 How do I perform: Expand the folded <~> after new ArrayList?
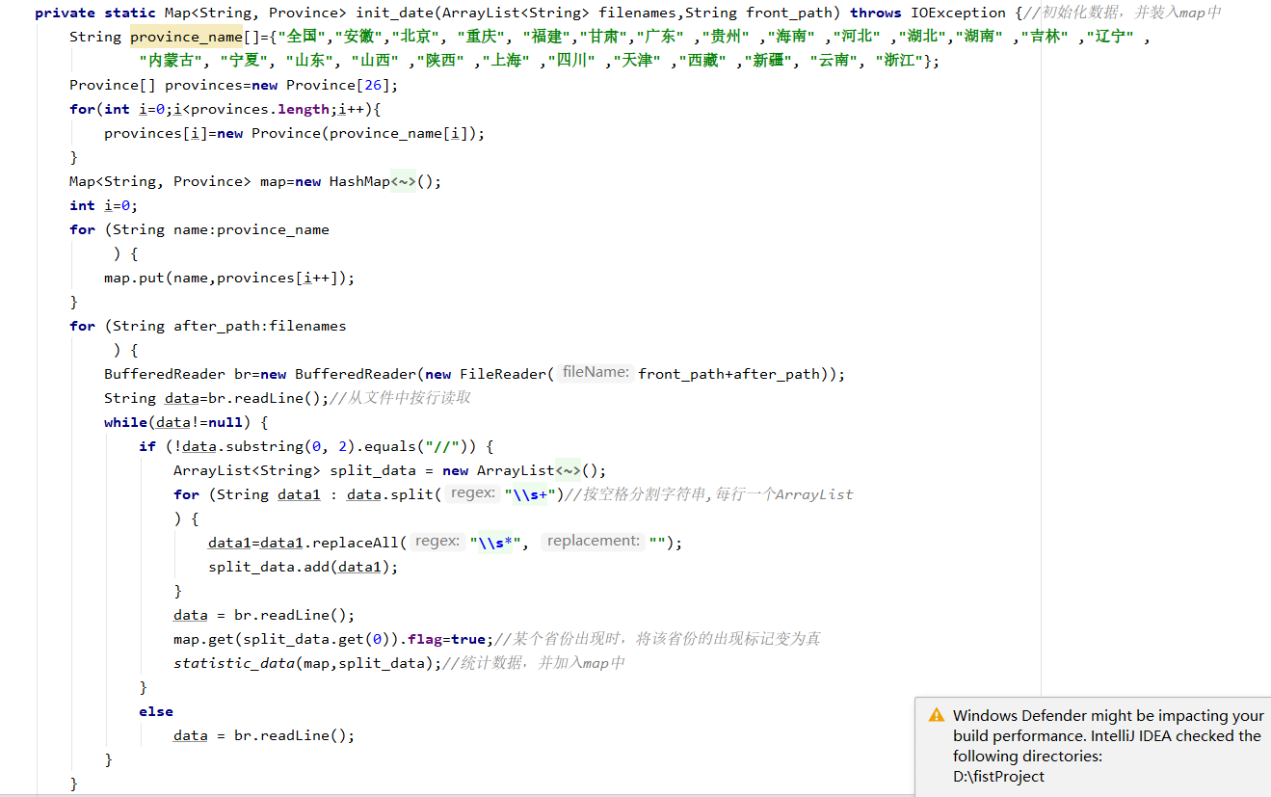569,470
